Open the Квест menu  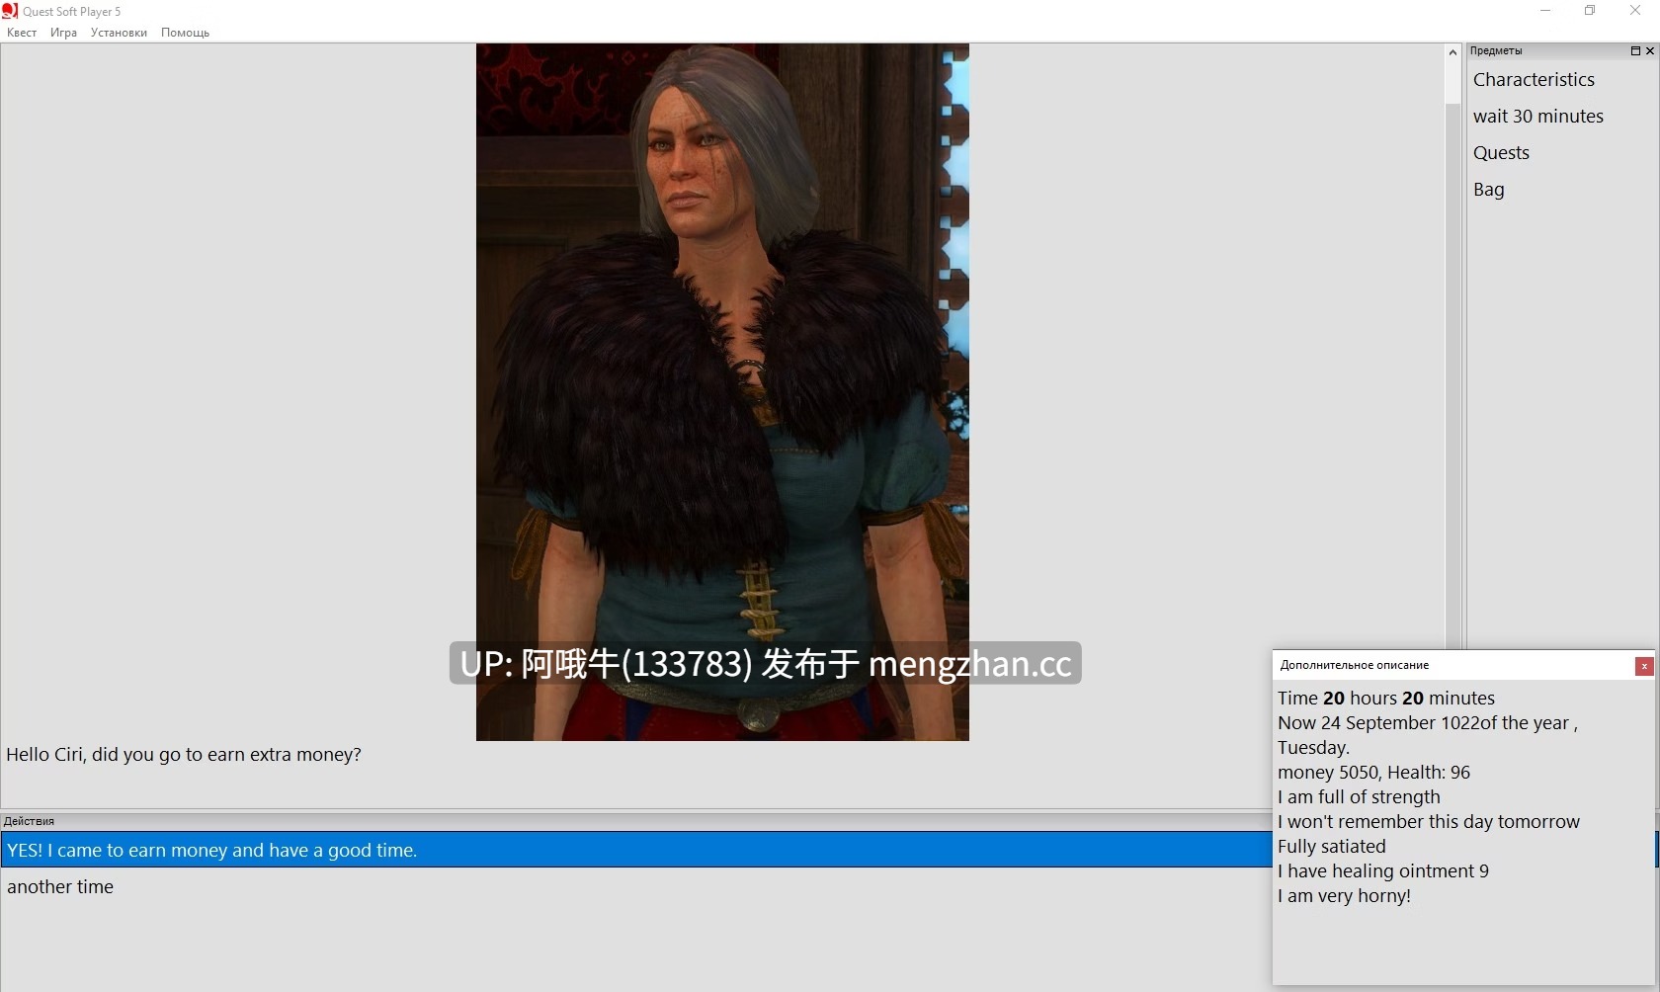[x=22, y=33]
